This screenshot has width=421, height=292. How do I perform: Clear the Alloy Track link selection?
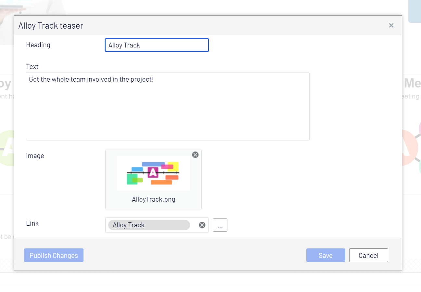coord(202,225)
